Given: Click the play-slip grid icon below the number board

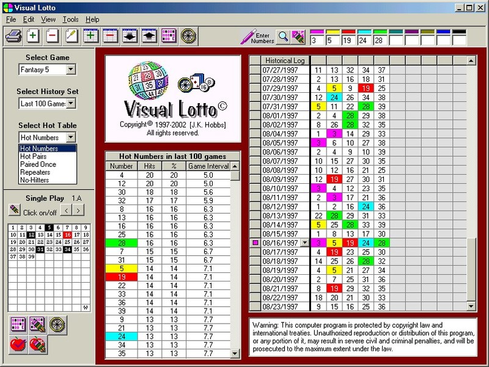Looking at the screenshot, I should [18, 324].
